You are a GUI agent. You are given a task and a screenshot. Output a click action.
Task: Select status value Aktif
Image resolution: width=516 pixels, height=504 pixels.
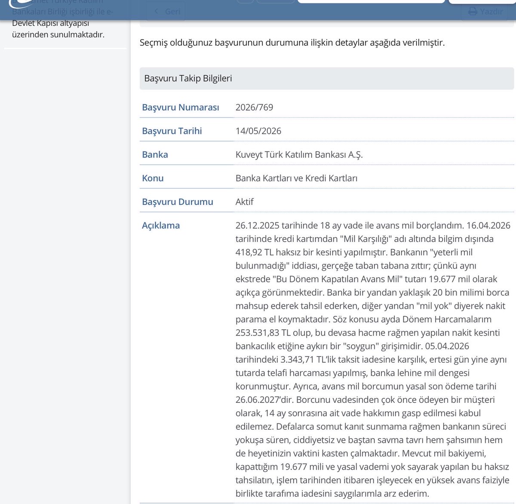click(244, 202)
